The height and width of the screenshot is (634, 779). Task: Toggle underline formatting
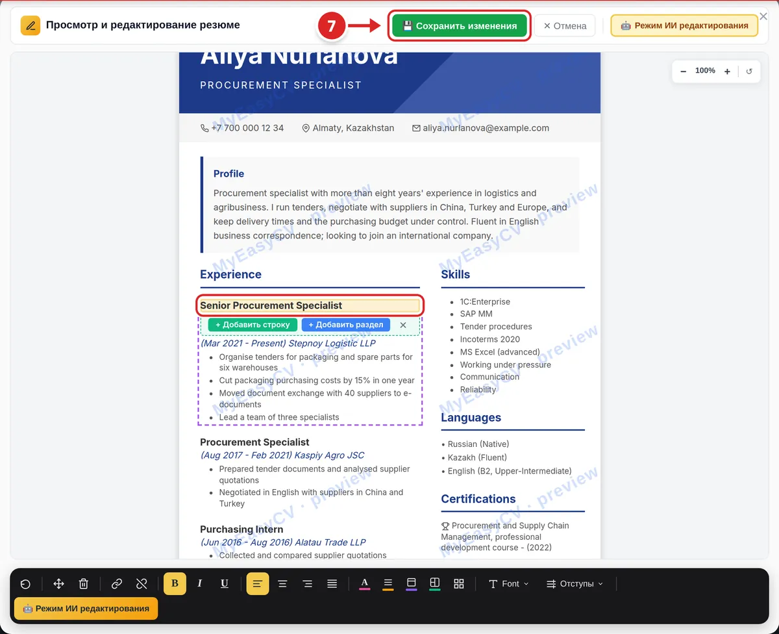click(x=224, y=584)
